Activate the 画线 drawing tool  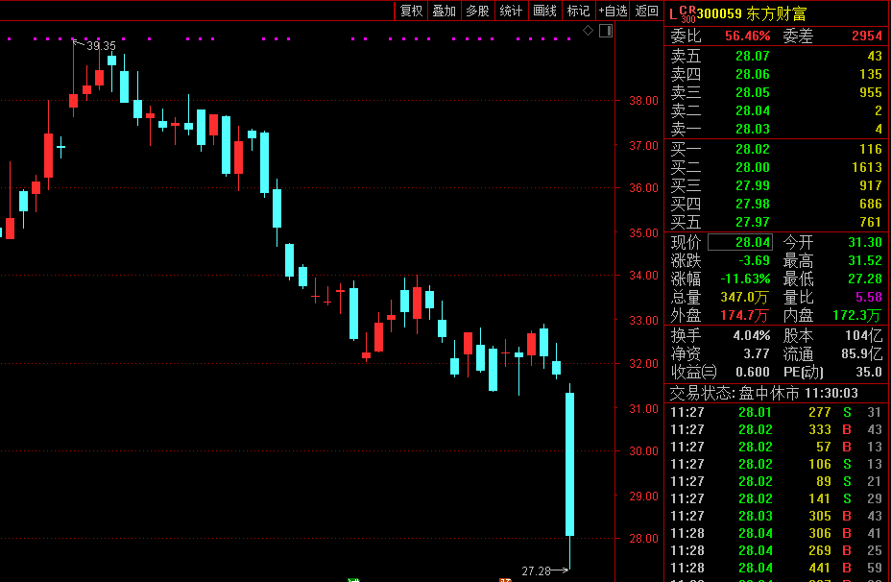click(544, 11)
